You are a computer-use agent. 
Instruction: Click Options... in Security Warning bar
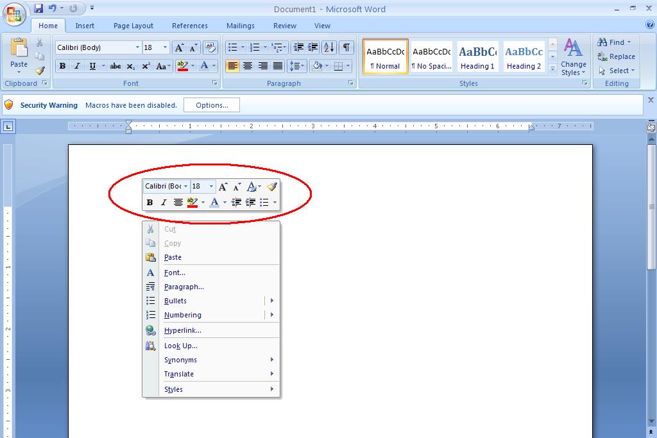[212, 105]
